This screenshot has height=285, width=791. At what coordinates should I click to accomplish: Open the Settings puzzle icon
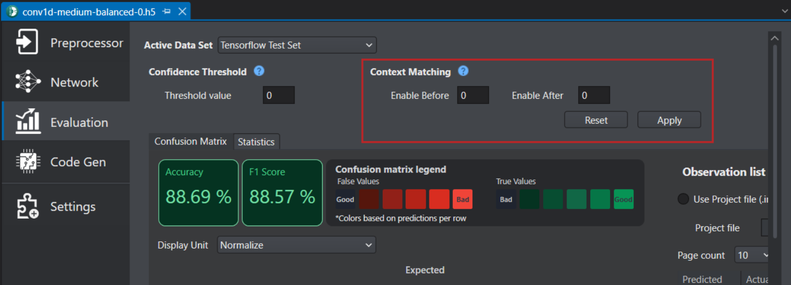(28, 207)
